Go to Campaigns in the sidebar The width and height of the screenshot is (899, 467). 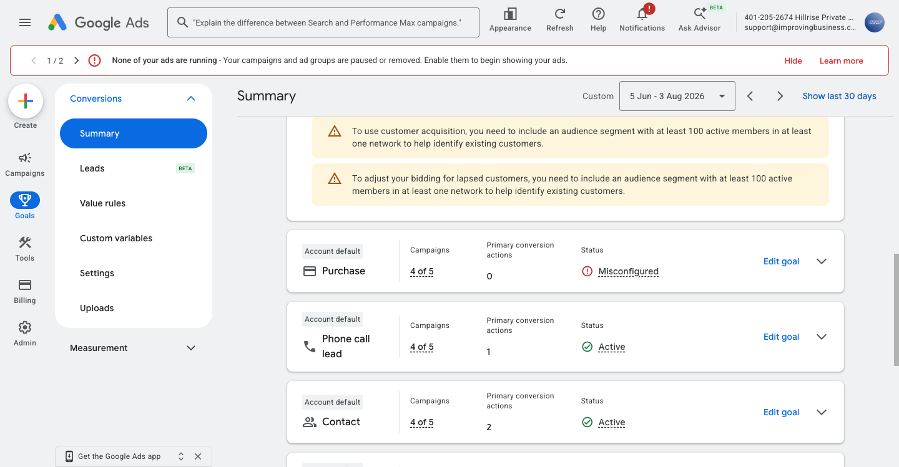point(25,165)
